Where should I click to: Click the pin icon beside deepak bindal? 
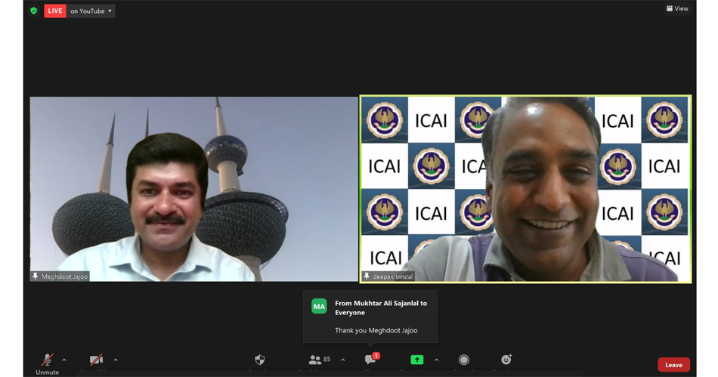coord(367,276)
